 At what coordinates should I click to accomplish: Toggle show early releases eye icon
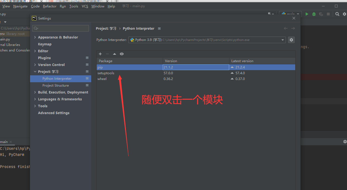(122, 54)
